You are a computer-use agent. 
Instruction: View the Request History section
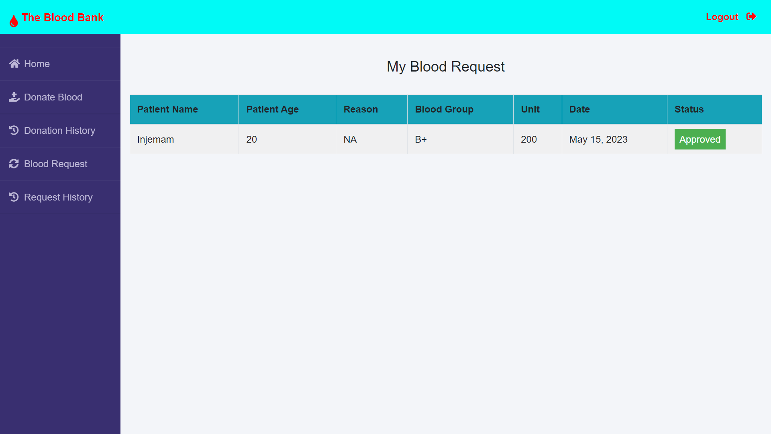[58, 197]
